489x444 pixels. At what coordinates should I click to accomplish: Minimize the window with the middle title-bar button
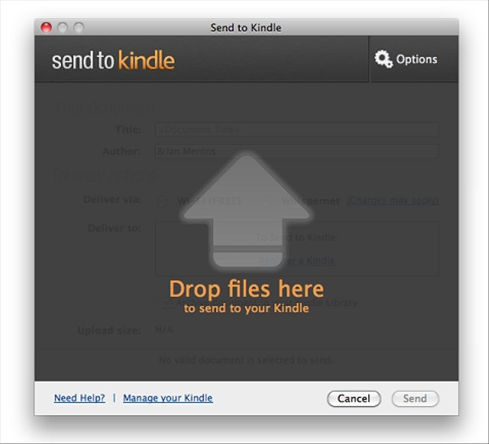pos(62,27)
